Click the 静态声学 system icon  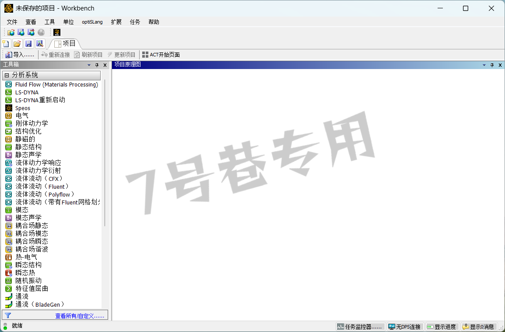(9, 155)
